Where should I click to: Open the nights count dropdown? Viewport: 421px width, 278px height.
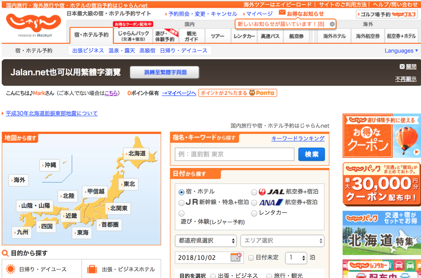296,257
